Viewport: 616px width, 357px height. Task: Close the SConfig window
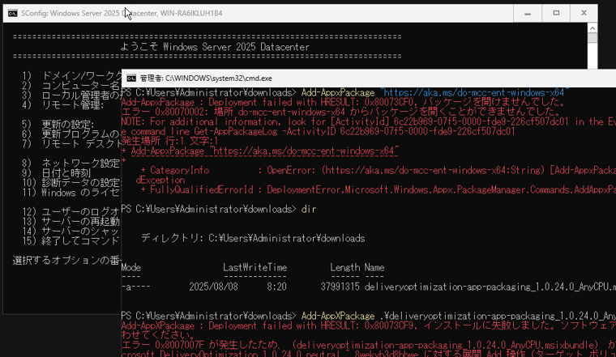(x=584, y=13)
